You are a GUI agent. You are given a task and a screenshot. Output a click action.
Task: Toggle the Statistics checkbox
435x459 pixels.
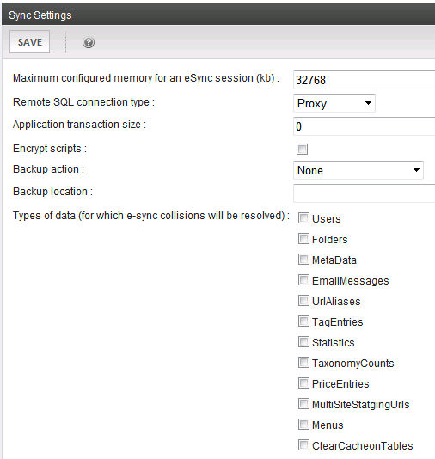(x=303, y=342)
